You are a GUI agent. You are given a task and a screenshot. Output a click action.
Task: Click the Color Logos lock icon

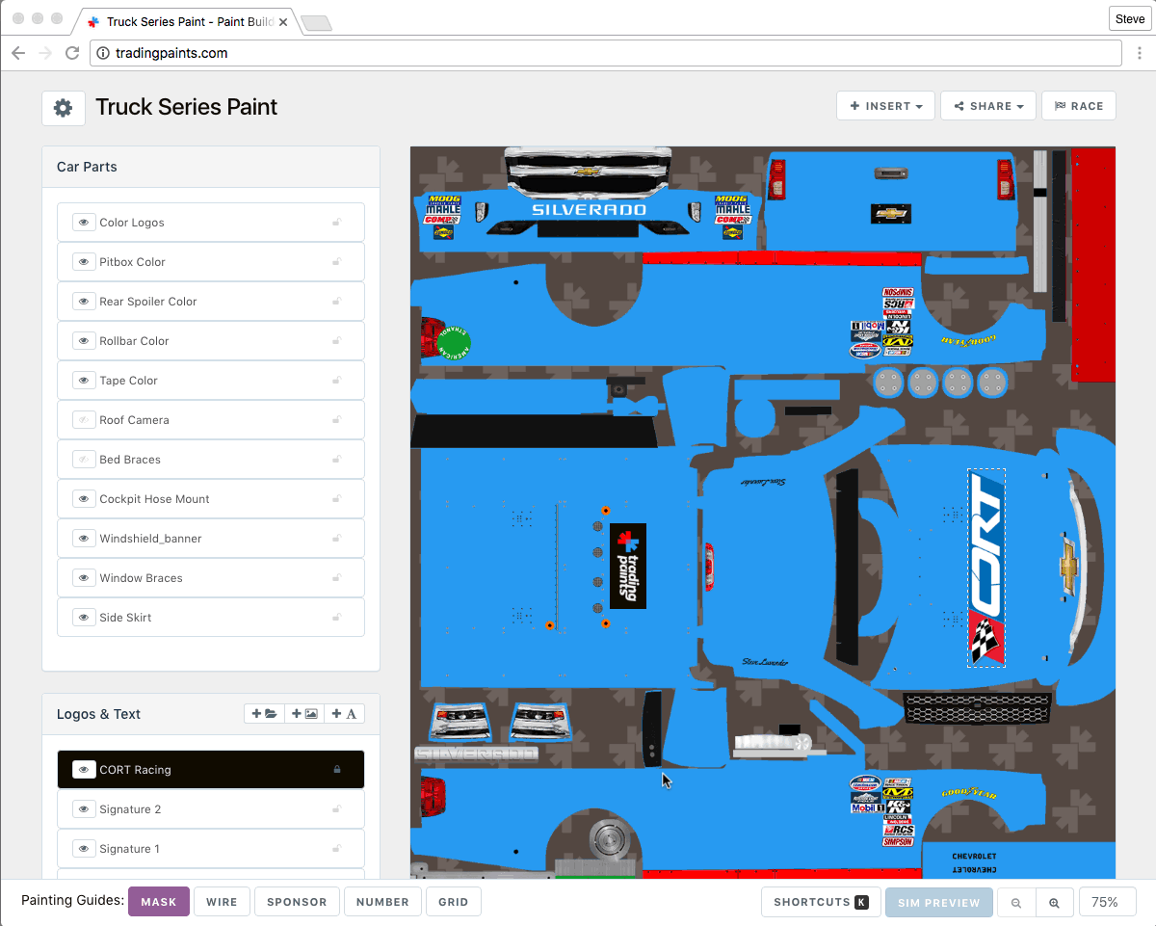pyautogui.click(x=337, y=223)
